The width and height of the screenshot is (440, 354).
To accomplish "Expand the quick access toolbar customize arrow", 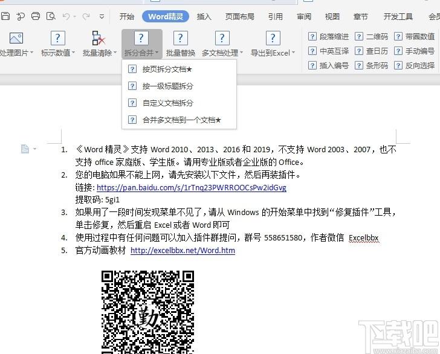I will tap(102, 17).
